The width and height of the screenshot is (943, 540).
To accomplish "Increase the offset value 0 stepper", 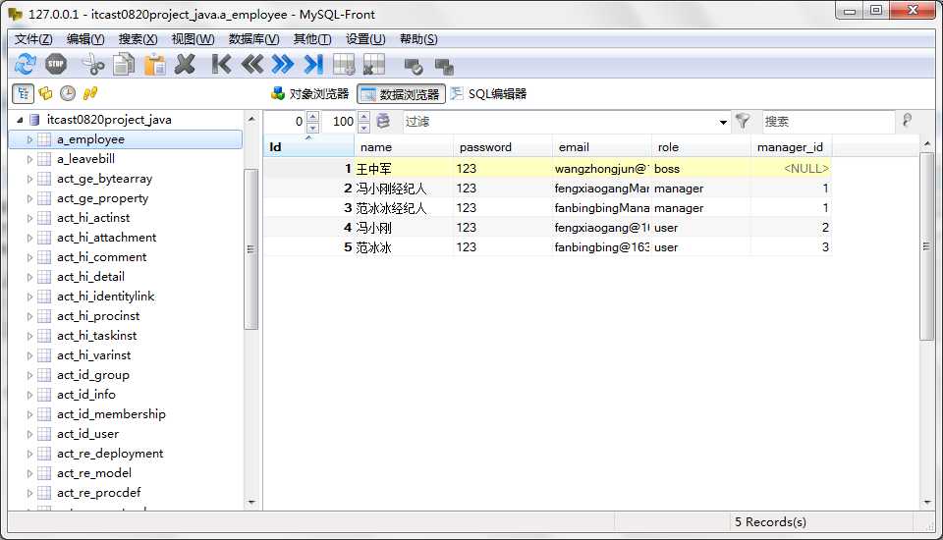I will pos(312,116).
